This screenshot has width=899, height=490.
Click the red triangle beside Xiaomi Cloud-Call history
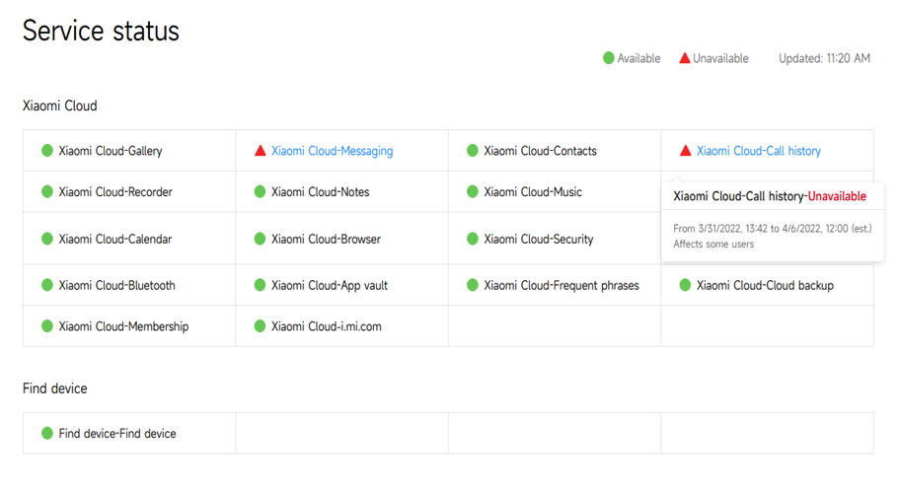pyautogui.click(x=686, y=151)
